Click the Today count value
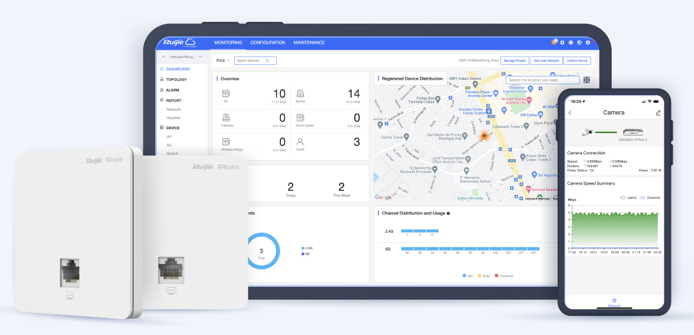This screenshot has width=694, height=335. [x=290, y=186]
